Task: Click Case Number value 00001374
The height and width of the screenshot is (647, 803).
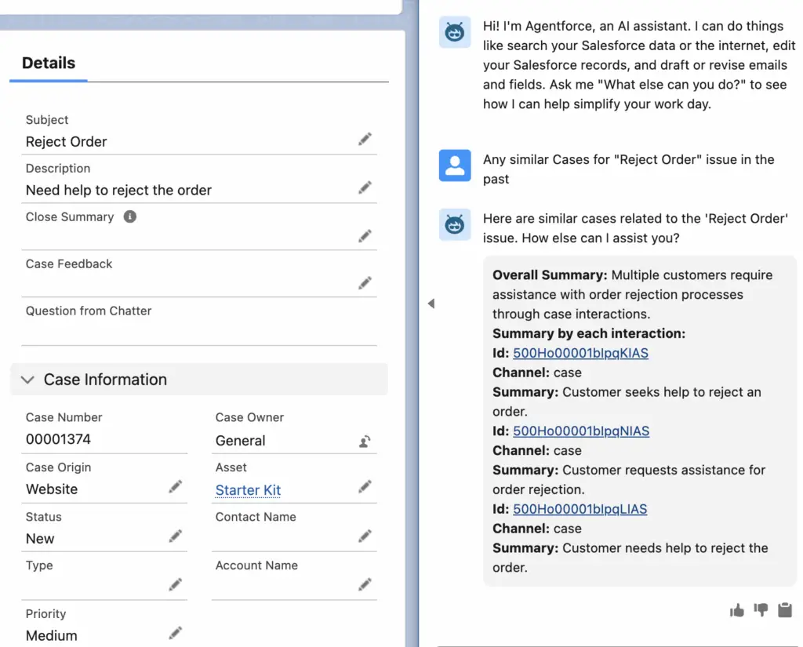Action: tap(58, 439)
